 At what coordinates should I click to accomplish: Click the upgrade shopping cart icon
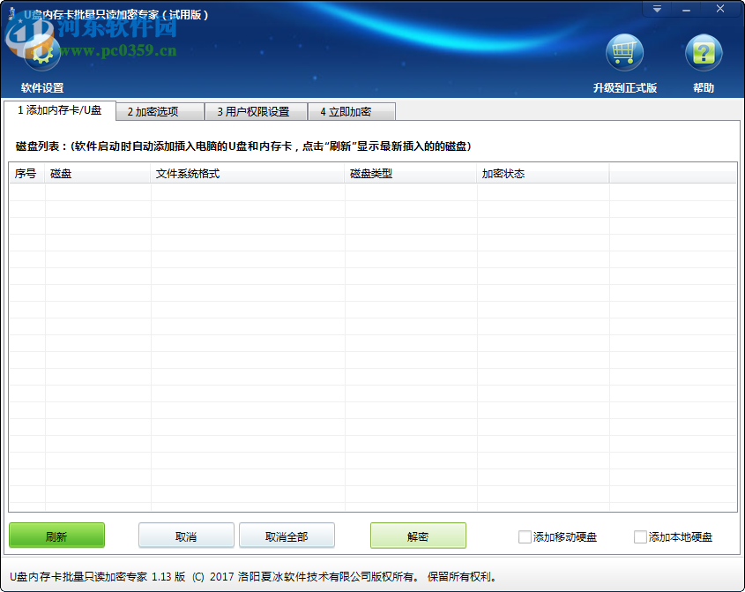(625, 51)
